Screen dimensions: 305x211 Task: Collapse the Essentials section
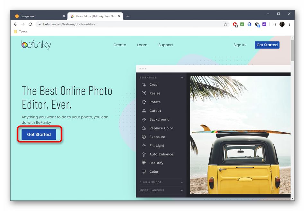click(182, 77)
